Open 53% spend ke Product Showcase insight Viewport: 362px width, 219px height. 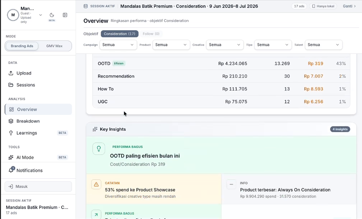click(154, 189)
